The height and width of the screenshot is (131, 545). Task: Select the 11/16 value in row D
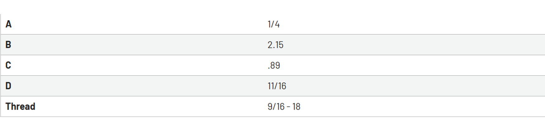pos(277,86)
